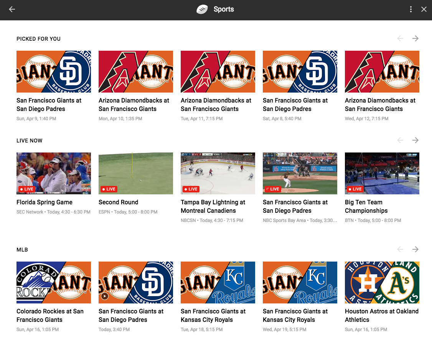Advance the Live Now row forward
The height and width of the screenshot is (338, 432).
[416, 140]
